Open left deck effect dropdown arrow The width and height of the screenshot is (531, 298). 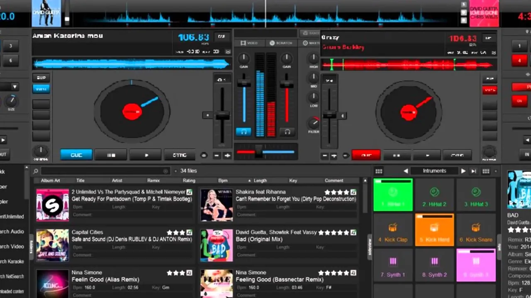[15, 87]
